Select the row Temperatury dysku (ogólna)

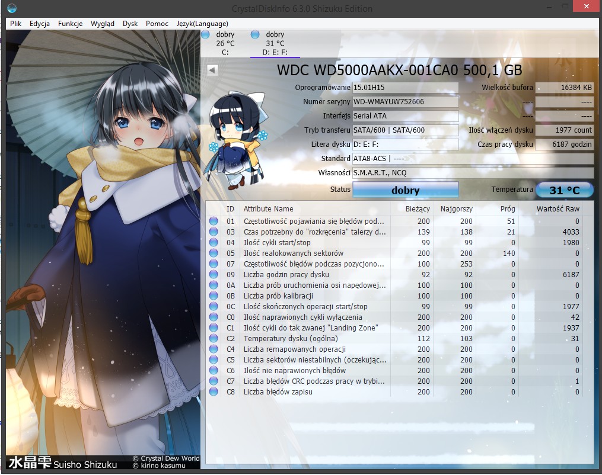pos(394,339)
